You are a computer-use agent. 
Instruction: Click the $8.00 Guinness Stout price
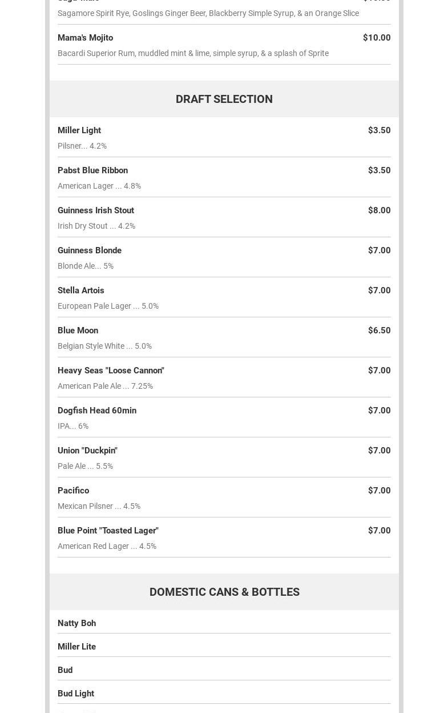point(379,210)
